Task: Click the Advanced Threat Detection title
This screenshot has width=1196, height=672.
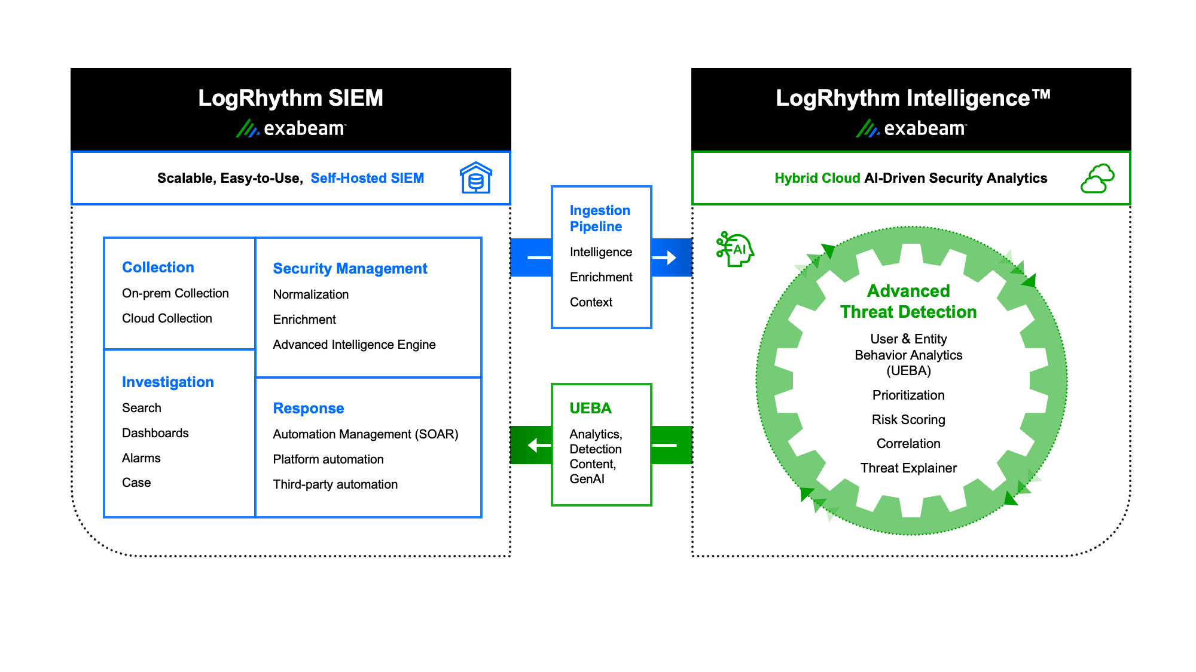Action: [908, 301]
